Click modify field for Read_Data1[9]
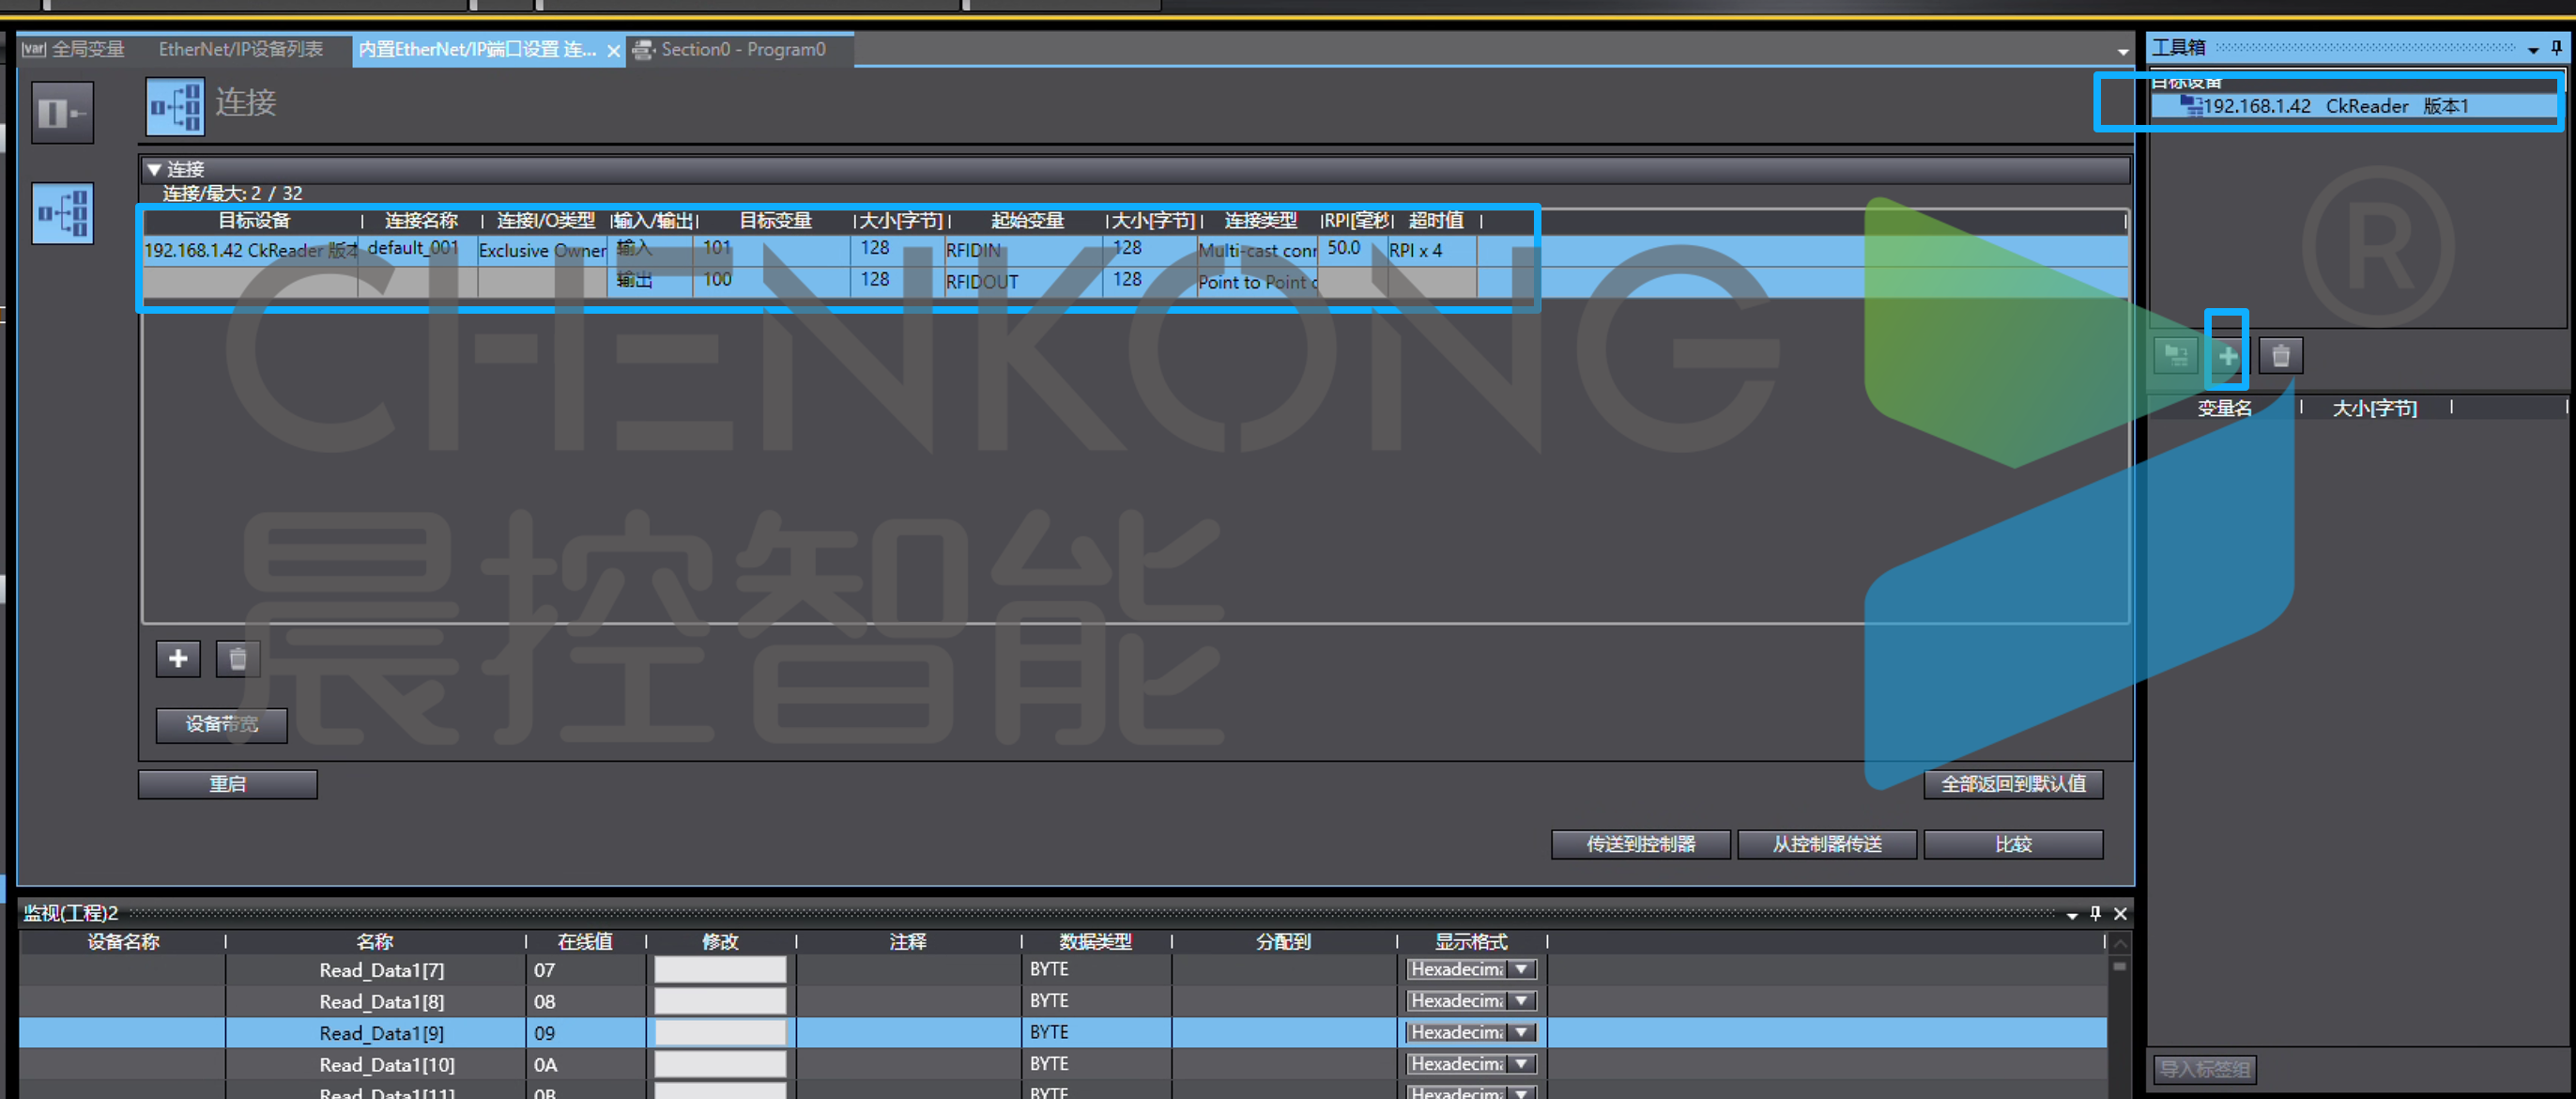This screenshot has height=1099, width=2576. tap(720, 1032)
